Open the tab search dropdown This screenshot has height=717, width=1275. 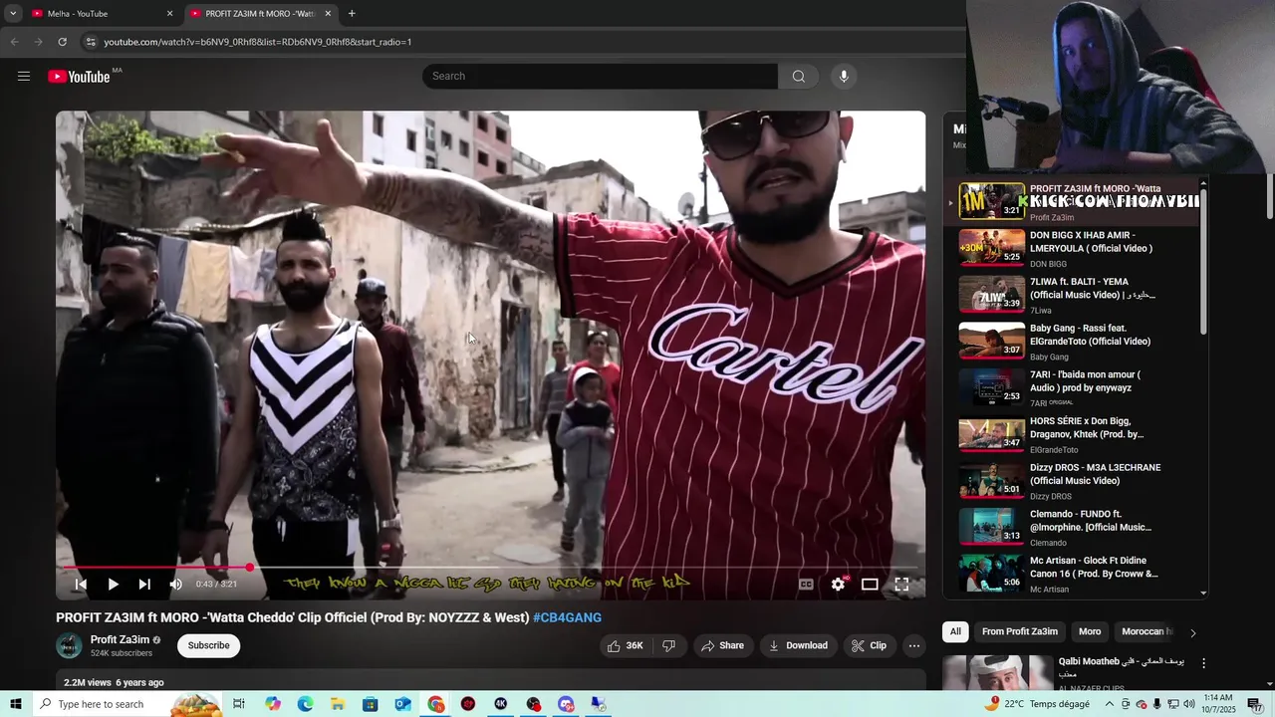13,14
